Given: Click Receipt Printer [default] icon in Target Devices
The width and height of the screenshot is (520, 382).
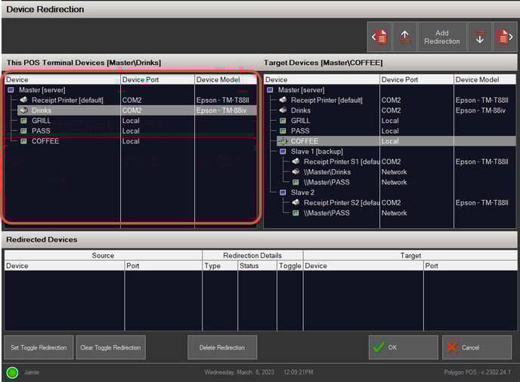Looking at the screenshot, I should (x=283, y=100).
